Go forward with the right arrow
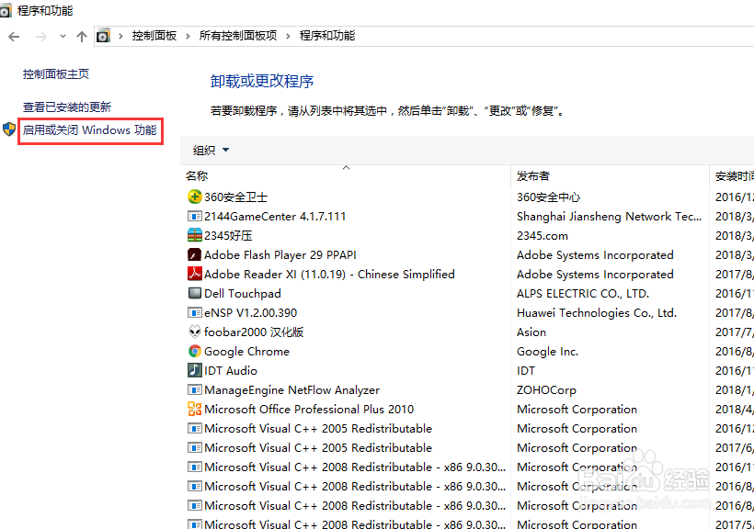This screenshot has height=529, width=754. pos(41,37)
